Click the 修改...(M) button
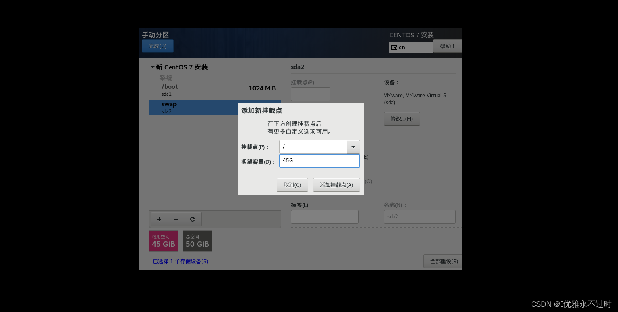Screen dimensions: 618x312 point(401,119)
